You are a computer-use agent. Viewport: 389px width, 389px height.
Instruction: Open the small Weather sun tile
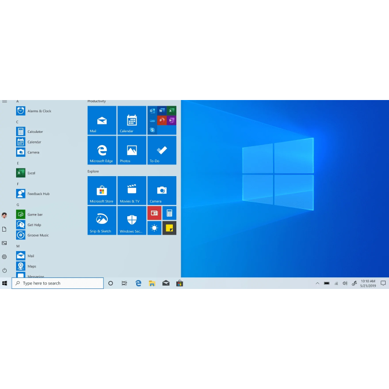[154, 228]
